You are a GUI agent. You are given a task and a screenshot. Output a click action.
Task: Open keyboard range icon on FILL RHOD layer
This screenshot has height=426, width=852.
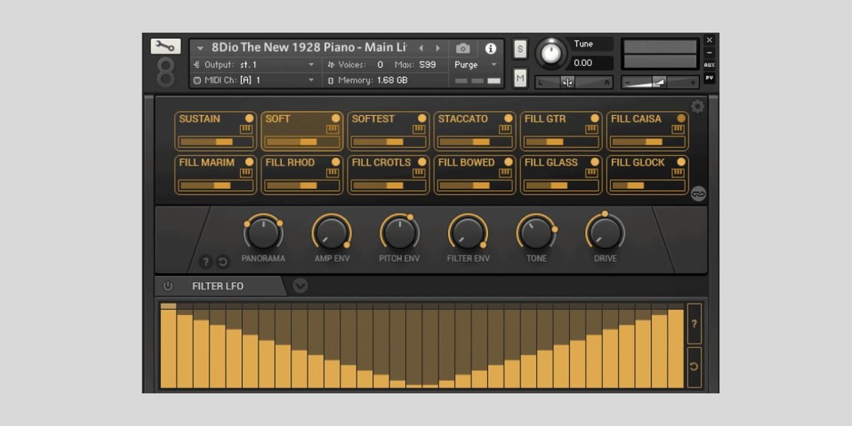pyautogui.click(x=333, y=173)
